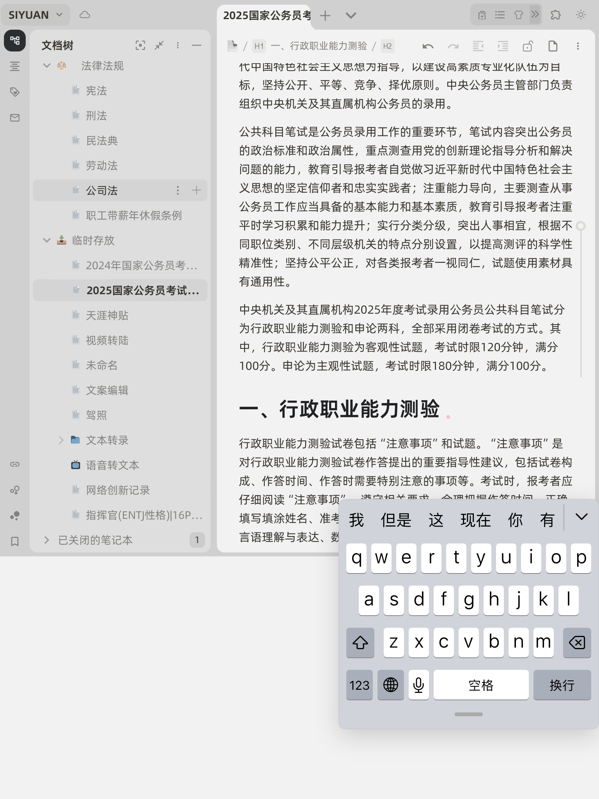Switch keyboard language with globe key
This screenshot has width=599, height=799.
(x=391, y=685)
